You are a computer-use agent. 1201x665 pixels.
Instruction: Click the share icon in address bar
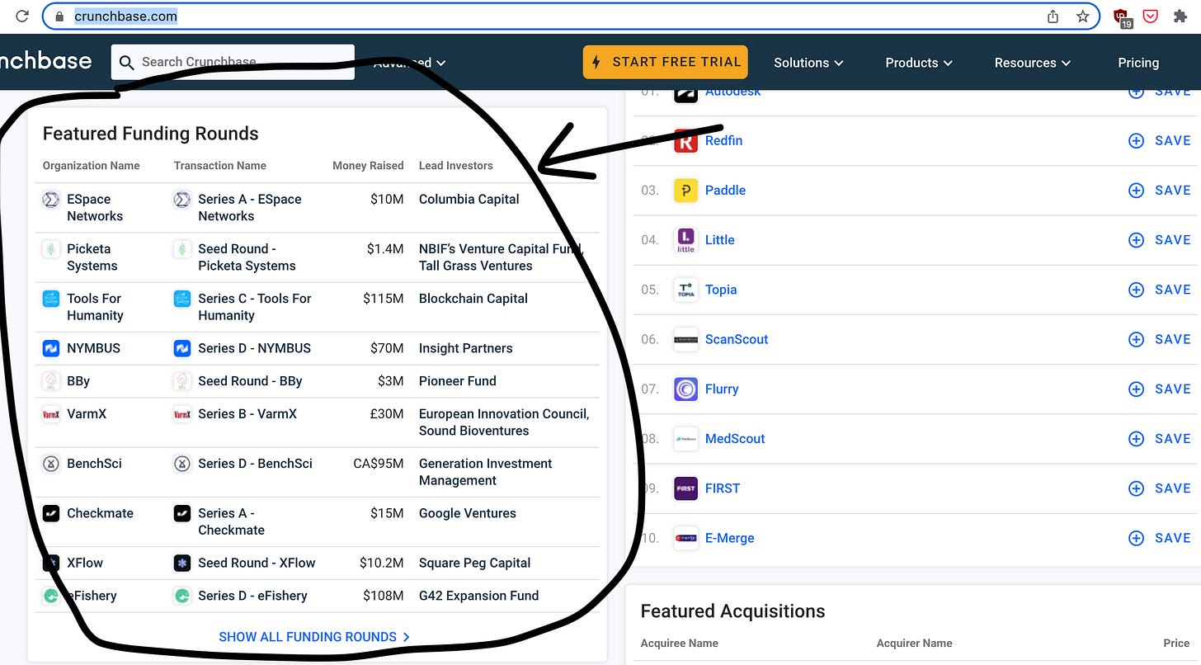coord(1053,16)
